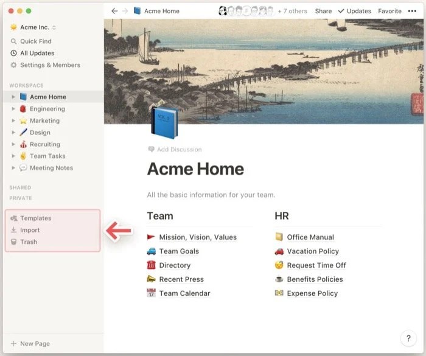Open Office Manual page link

pyautogui.click(x=310, y=237)
